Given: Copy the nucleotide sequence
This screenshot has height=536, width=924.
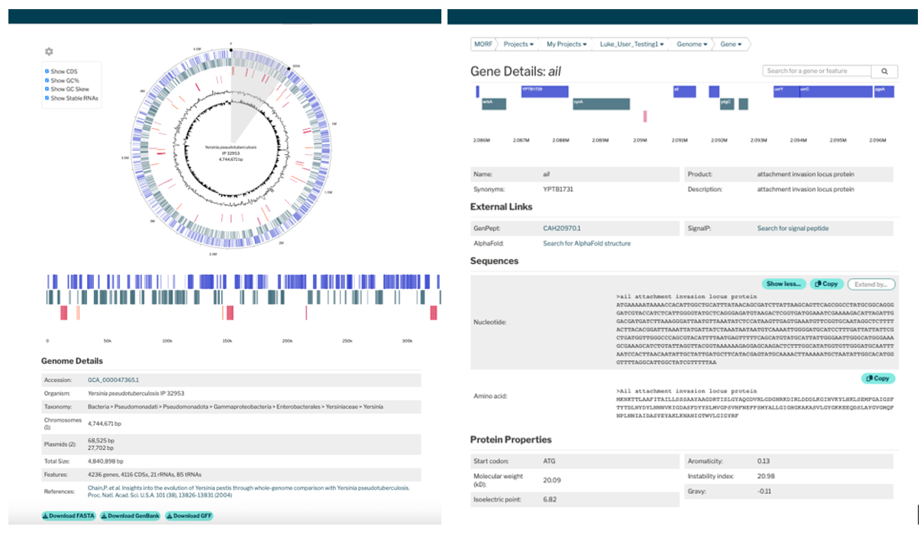Looking at the screenshot, I should coord(826,284).
